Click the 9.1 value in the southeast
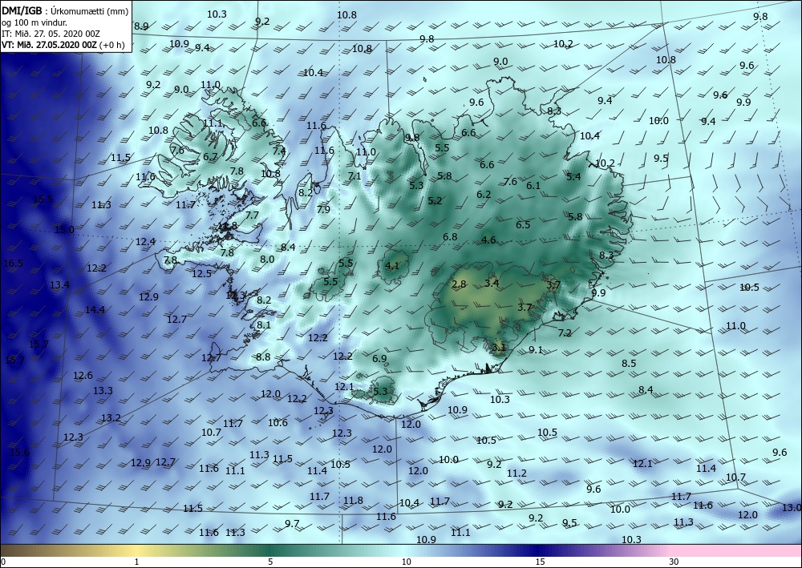 point(536,350)
